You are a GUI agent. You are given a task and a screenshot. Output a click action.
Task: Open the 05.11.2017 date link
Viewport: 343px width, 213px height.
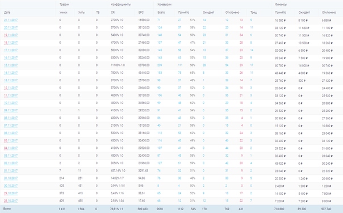[x=11, y=141]
